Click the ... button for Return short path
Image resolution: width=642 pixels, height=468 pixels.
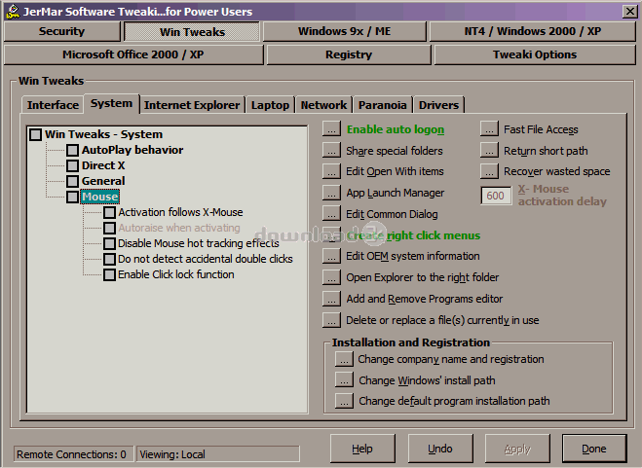click(x=489, y=150)
